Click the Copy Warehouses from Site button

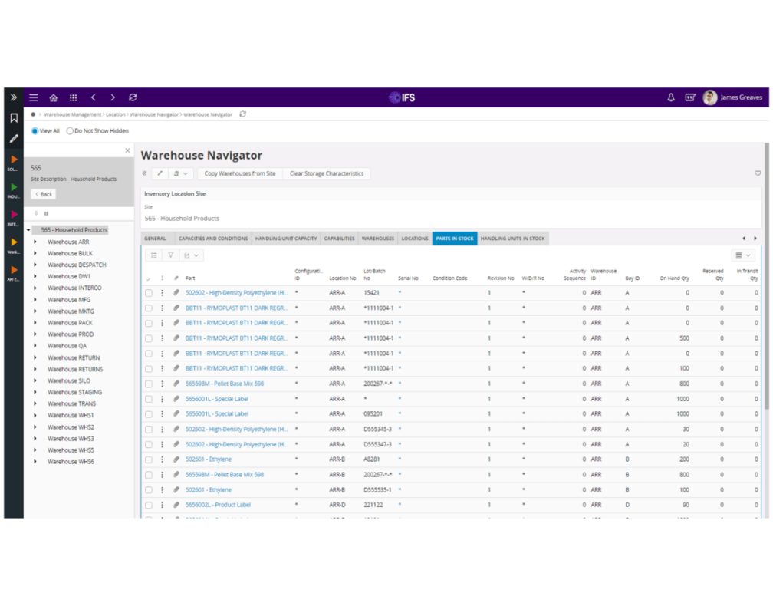[x=239, y=173]
